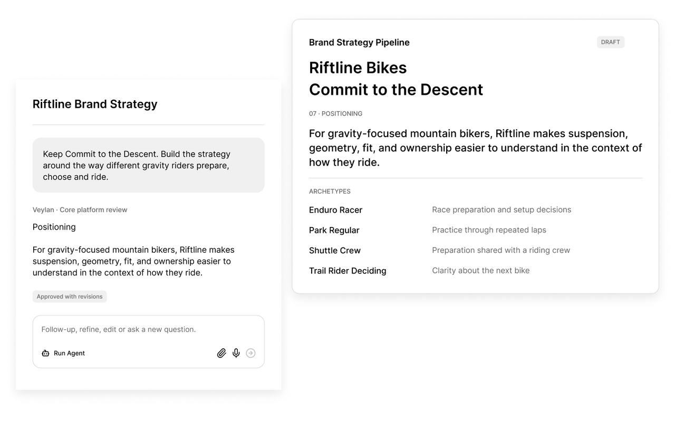Click the Riftline Bikes document heading

(358, 68)
